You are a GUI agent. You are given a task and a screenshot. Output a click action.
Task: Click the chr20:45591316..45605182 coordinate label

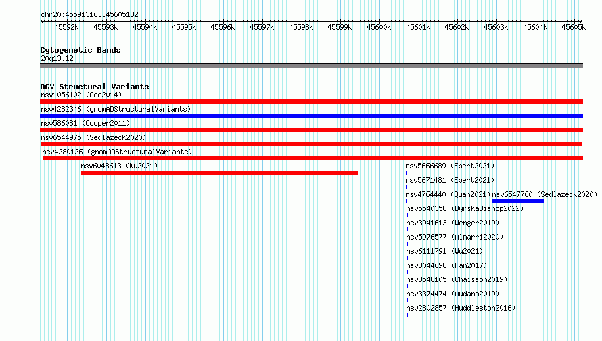coord(89,15)
